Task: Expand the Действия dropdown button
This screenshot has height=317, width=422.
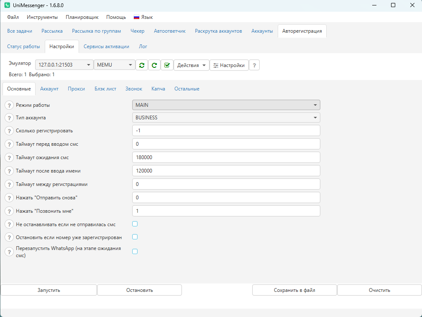Action: click(x=192, y=65)
